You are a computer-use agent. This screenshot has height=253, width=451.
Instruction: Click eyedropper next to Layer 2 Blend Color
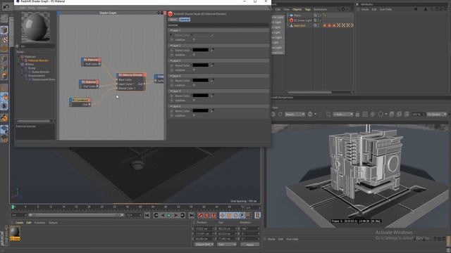(x=212, y=50)
